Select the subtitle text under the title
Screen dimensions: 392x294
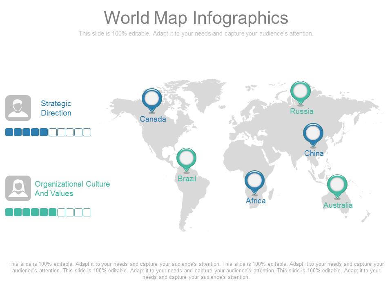[x=196, y=33]
